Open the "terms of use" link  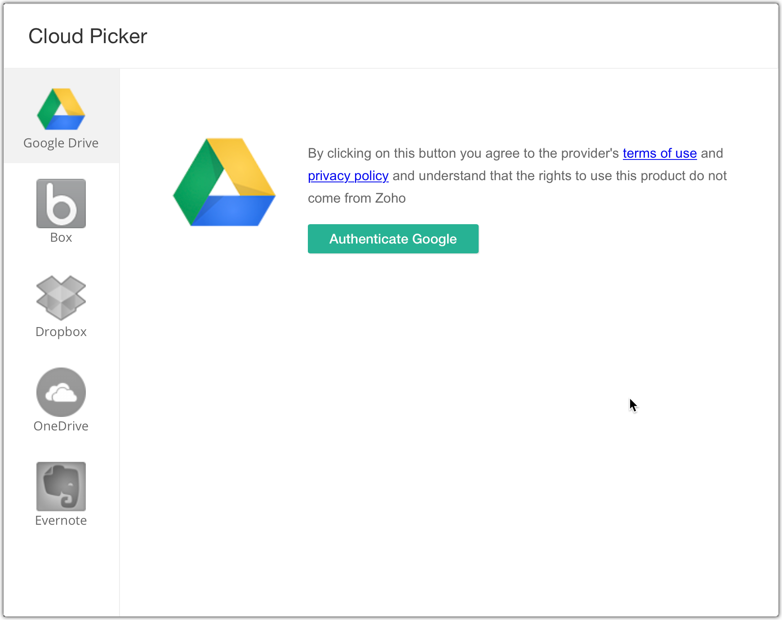coord(659,153)
